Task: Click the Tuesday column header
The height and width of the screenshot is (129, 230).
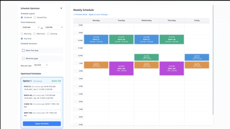Action: tap(121, 21)
